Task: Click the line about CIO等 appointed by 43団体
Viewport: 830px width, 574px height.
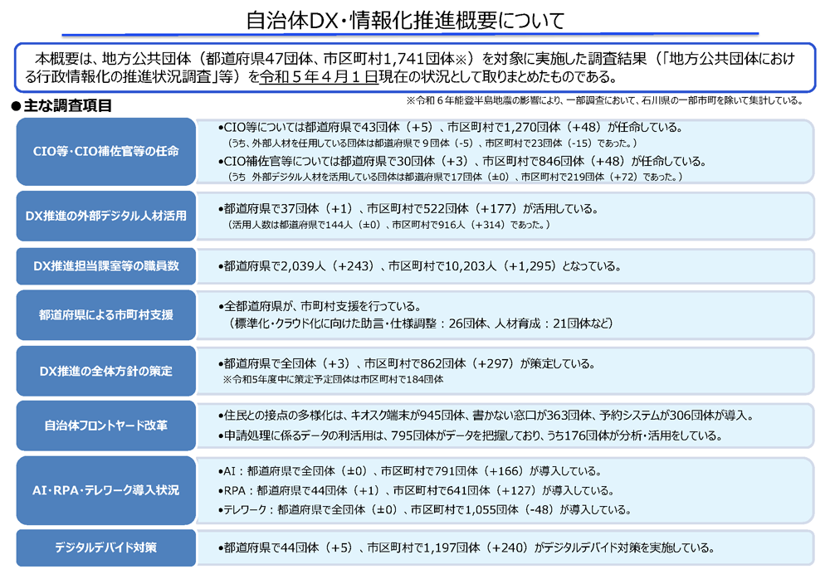Action: tap(450, 128)
